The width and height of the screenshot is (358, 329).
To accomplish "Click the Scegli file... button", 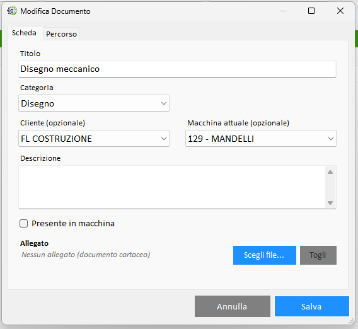I will coord(265,255).
